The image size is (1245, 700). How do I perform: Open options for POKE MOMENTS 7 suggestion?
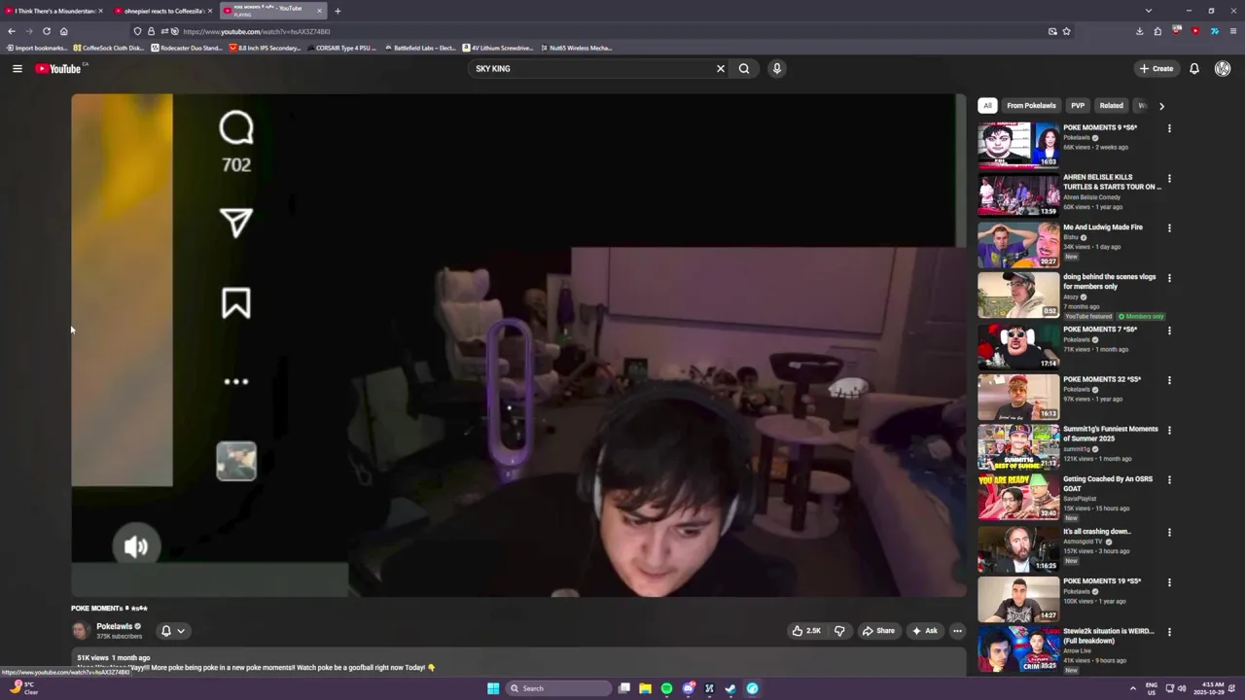(x=1169, y=331)
